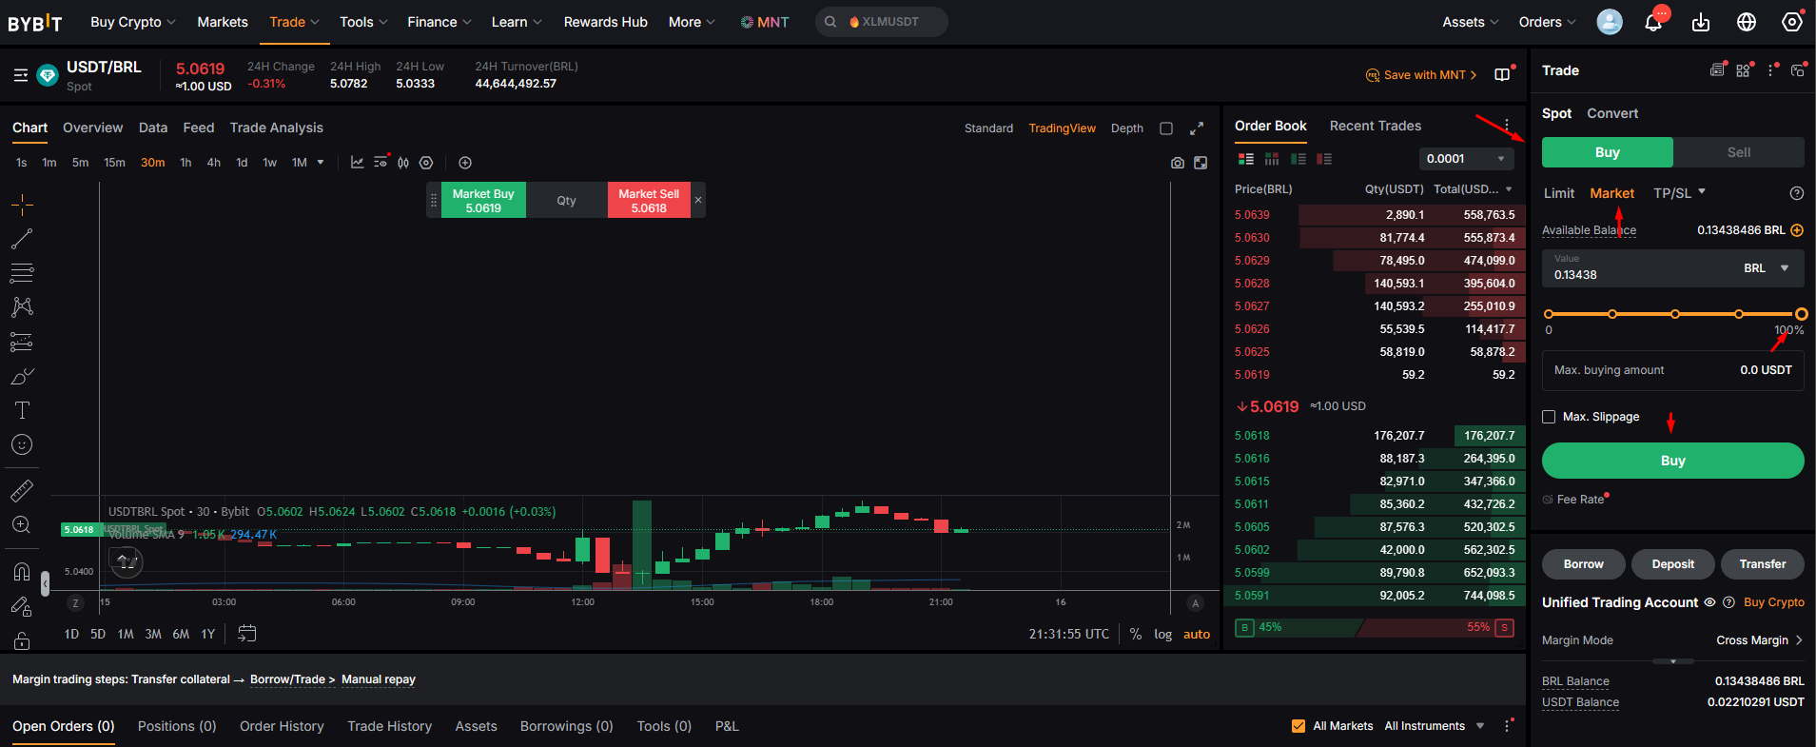Click the Save with MNT link
Screen dimensions: 1816x747
[1421, 75]
